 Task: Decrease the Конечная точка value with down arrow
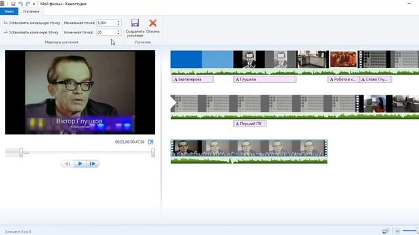118,34
